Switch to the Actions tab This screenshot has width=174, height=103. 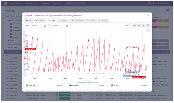click(x=40, y=20)
